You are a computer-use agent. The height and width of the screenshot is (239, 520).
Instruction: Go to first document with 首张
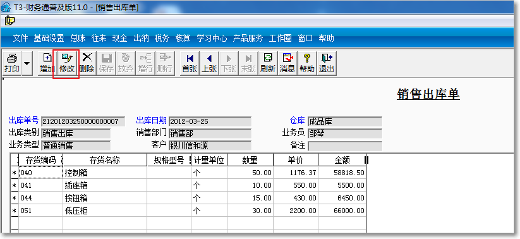[190, 63]
